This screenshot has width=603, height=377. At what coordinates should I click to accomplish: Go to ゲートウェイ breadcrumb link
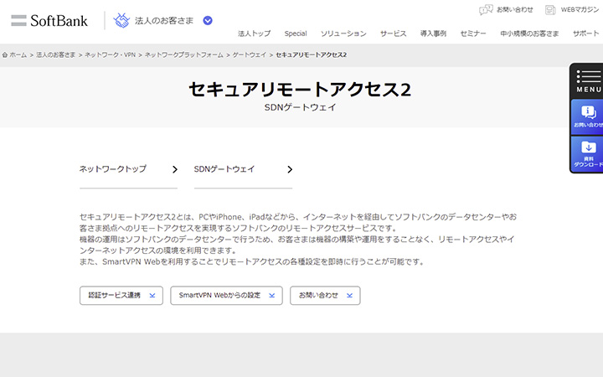[x=250, y=55]
